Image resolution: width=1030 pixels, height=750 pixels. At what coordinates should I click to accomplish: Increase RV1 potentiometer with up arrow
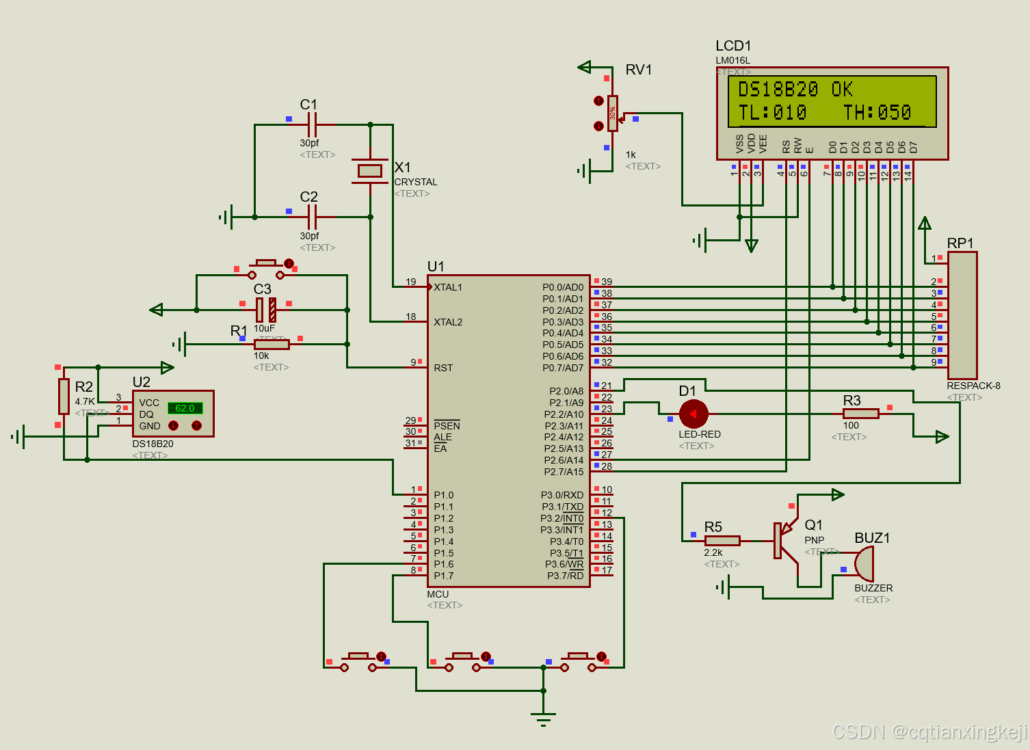point(598,101)
